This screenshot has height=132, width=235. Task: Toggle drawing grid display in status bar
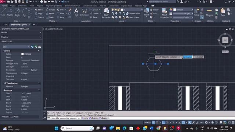pos(153,122)
